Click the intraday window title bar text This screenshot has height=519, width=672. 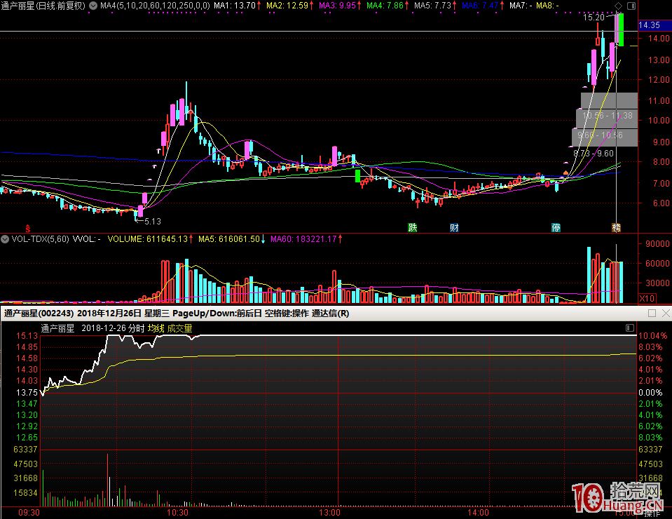(177, 314)
